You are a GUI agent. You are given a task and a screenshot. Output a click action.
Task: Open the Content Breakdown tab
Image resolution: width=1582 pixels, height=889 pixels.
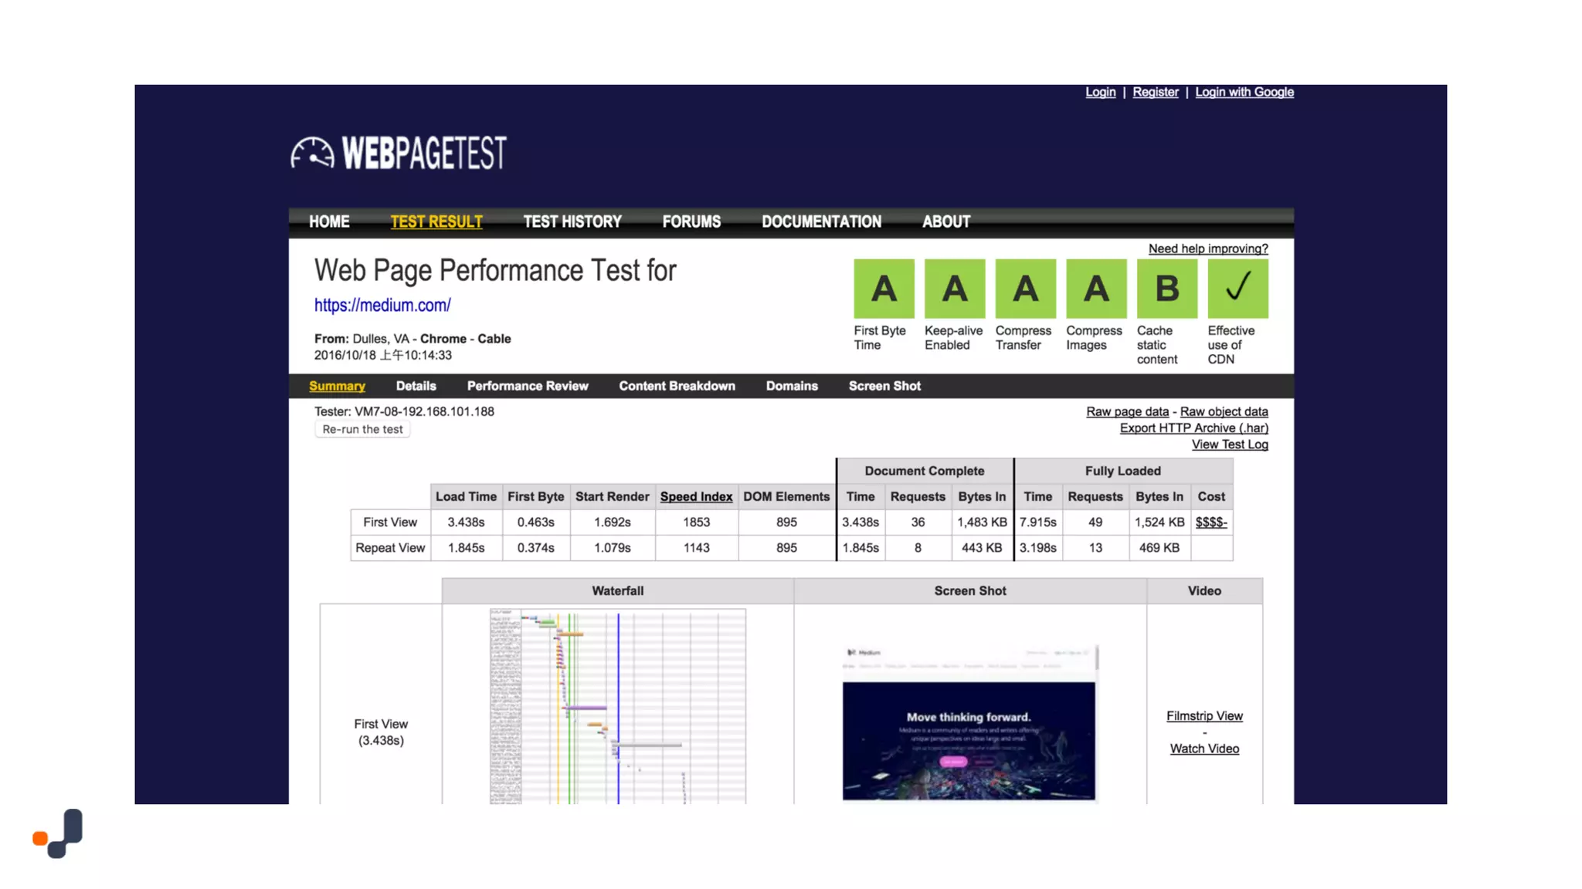tap(677, 386)
